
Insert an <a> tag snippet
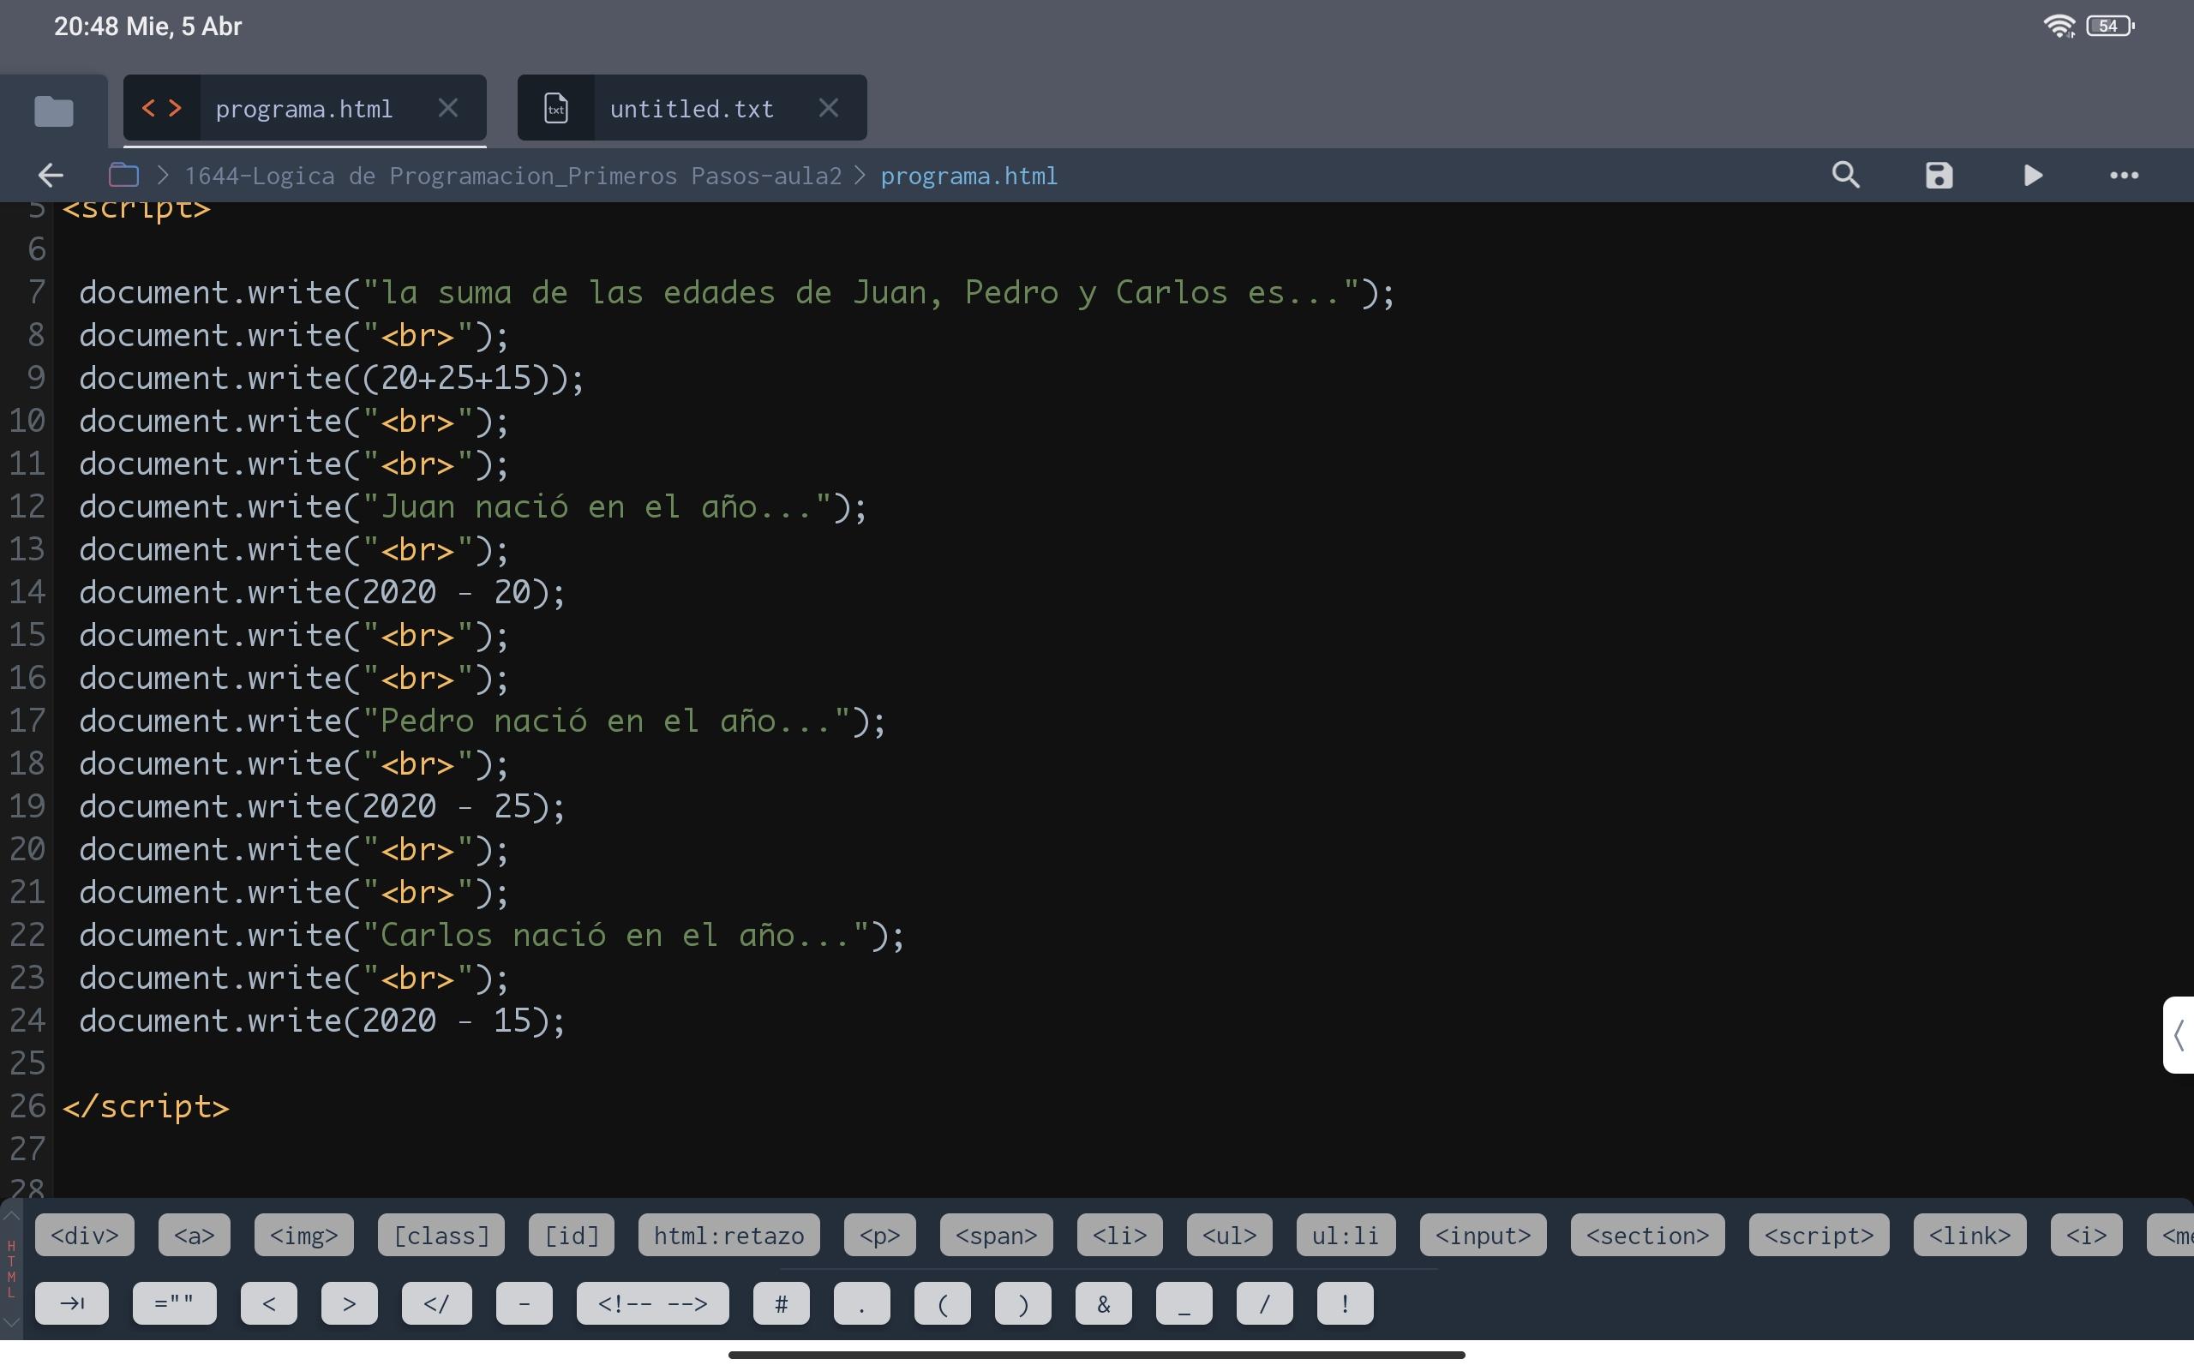point(194,1235)
